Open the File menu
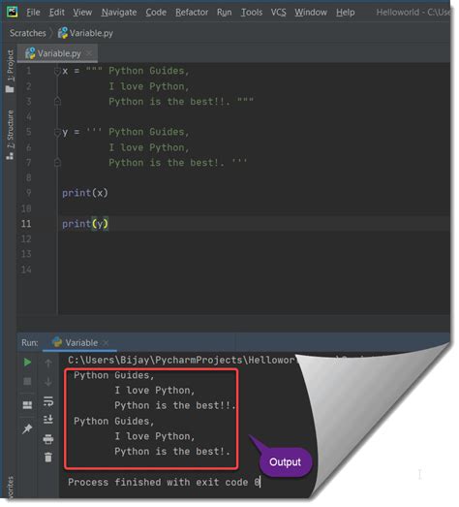The image size is (459, 507). point(33,13)
